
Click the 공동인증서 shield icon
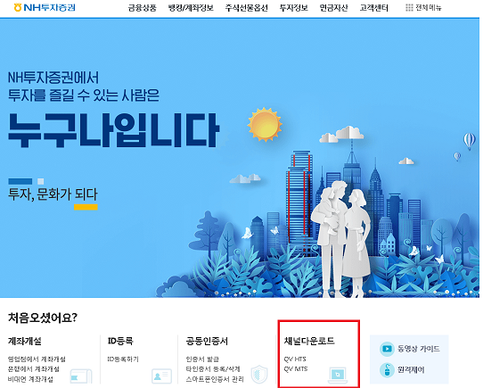coord(259,374)
